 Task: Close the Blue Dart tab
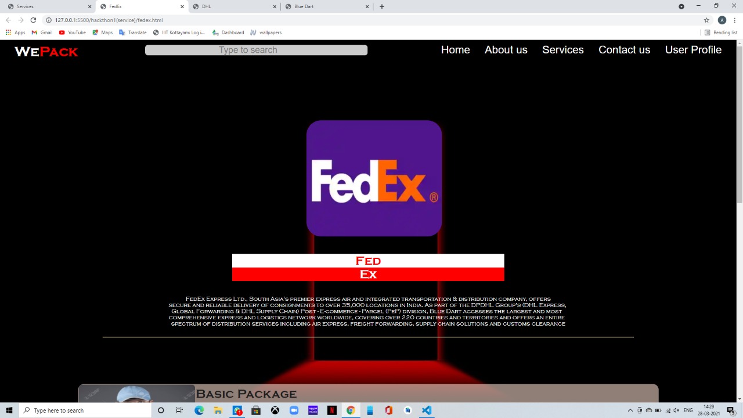coord(367,6)
